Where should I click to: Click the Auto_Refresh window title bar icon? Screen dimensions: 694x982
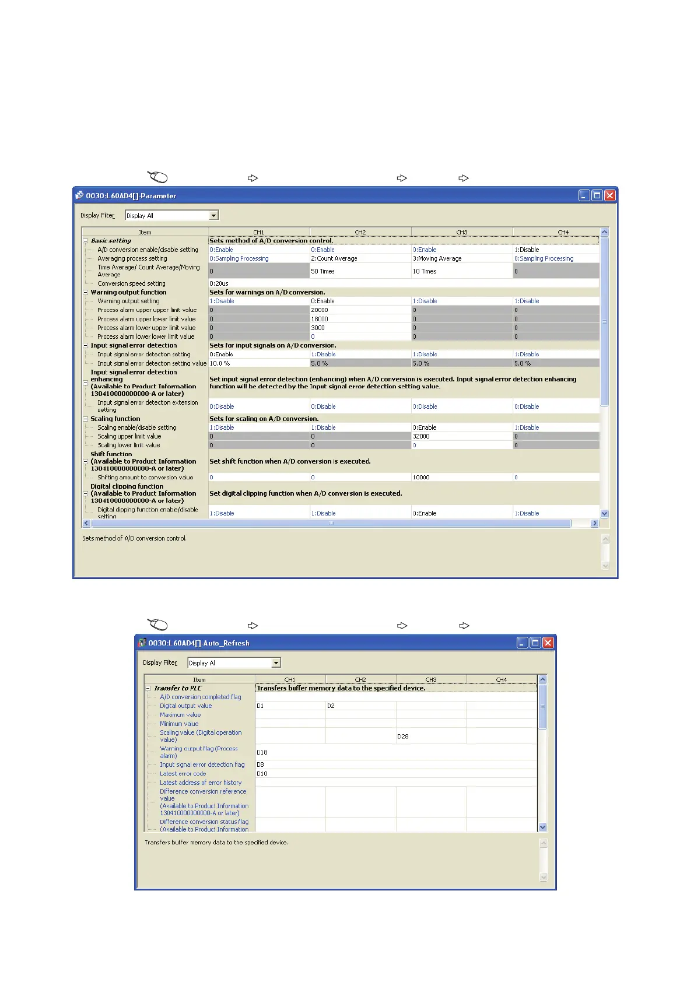click(142, 643)
